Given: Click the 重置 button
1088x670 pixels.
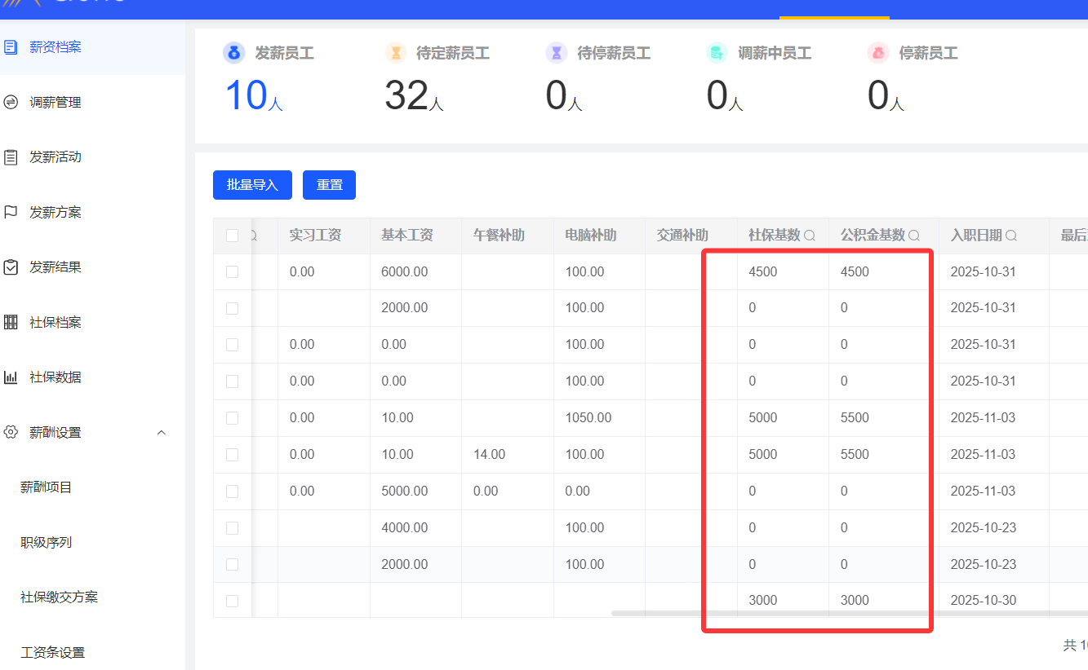Looking at the screenshot, I should pos(329,185).
